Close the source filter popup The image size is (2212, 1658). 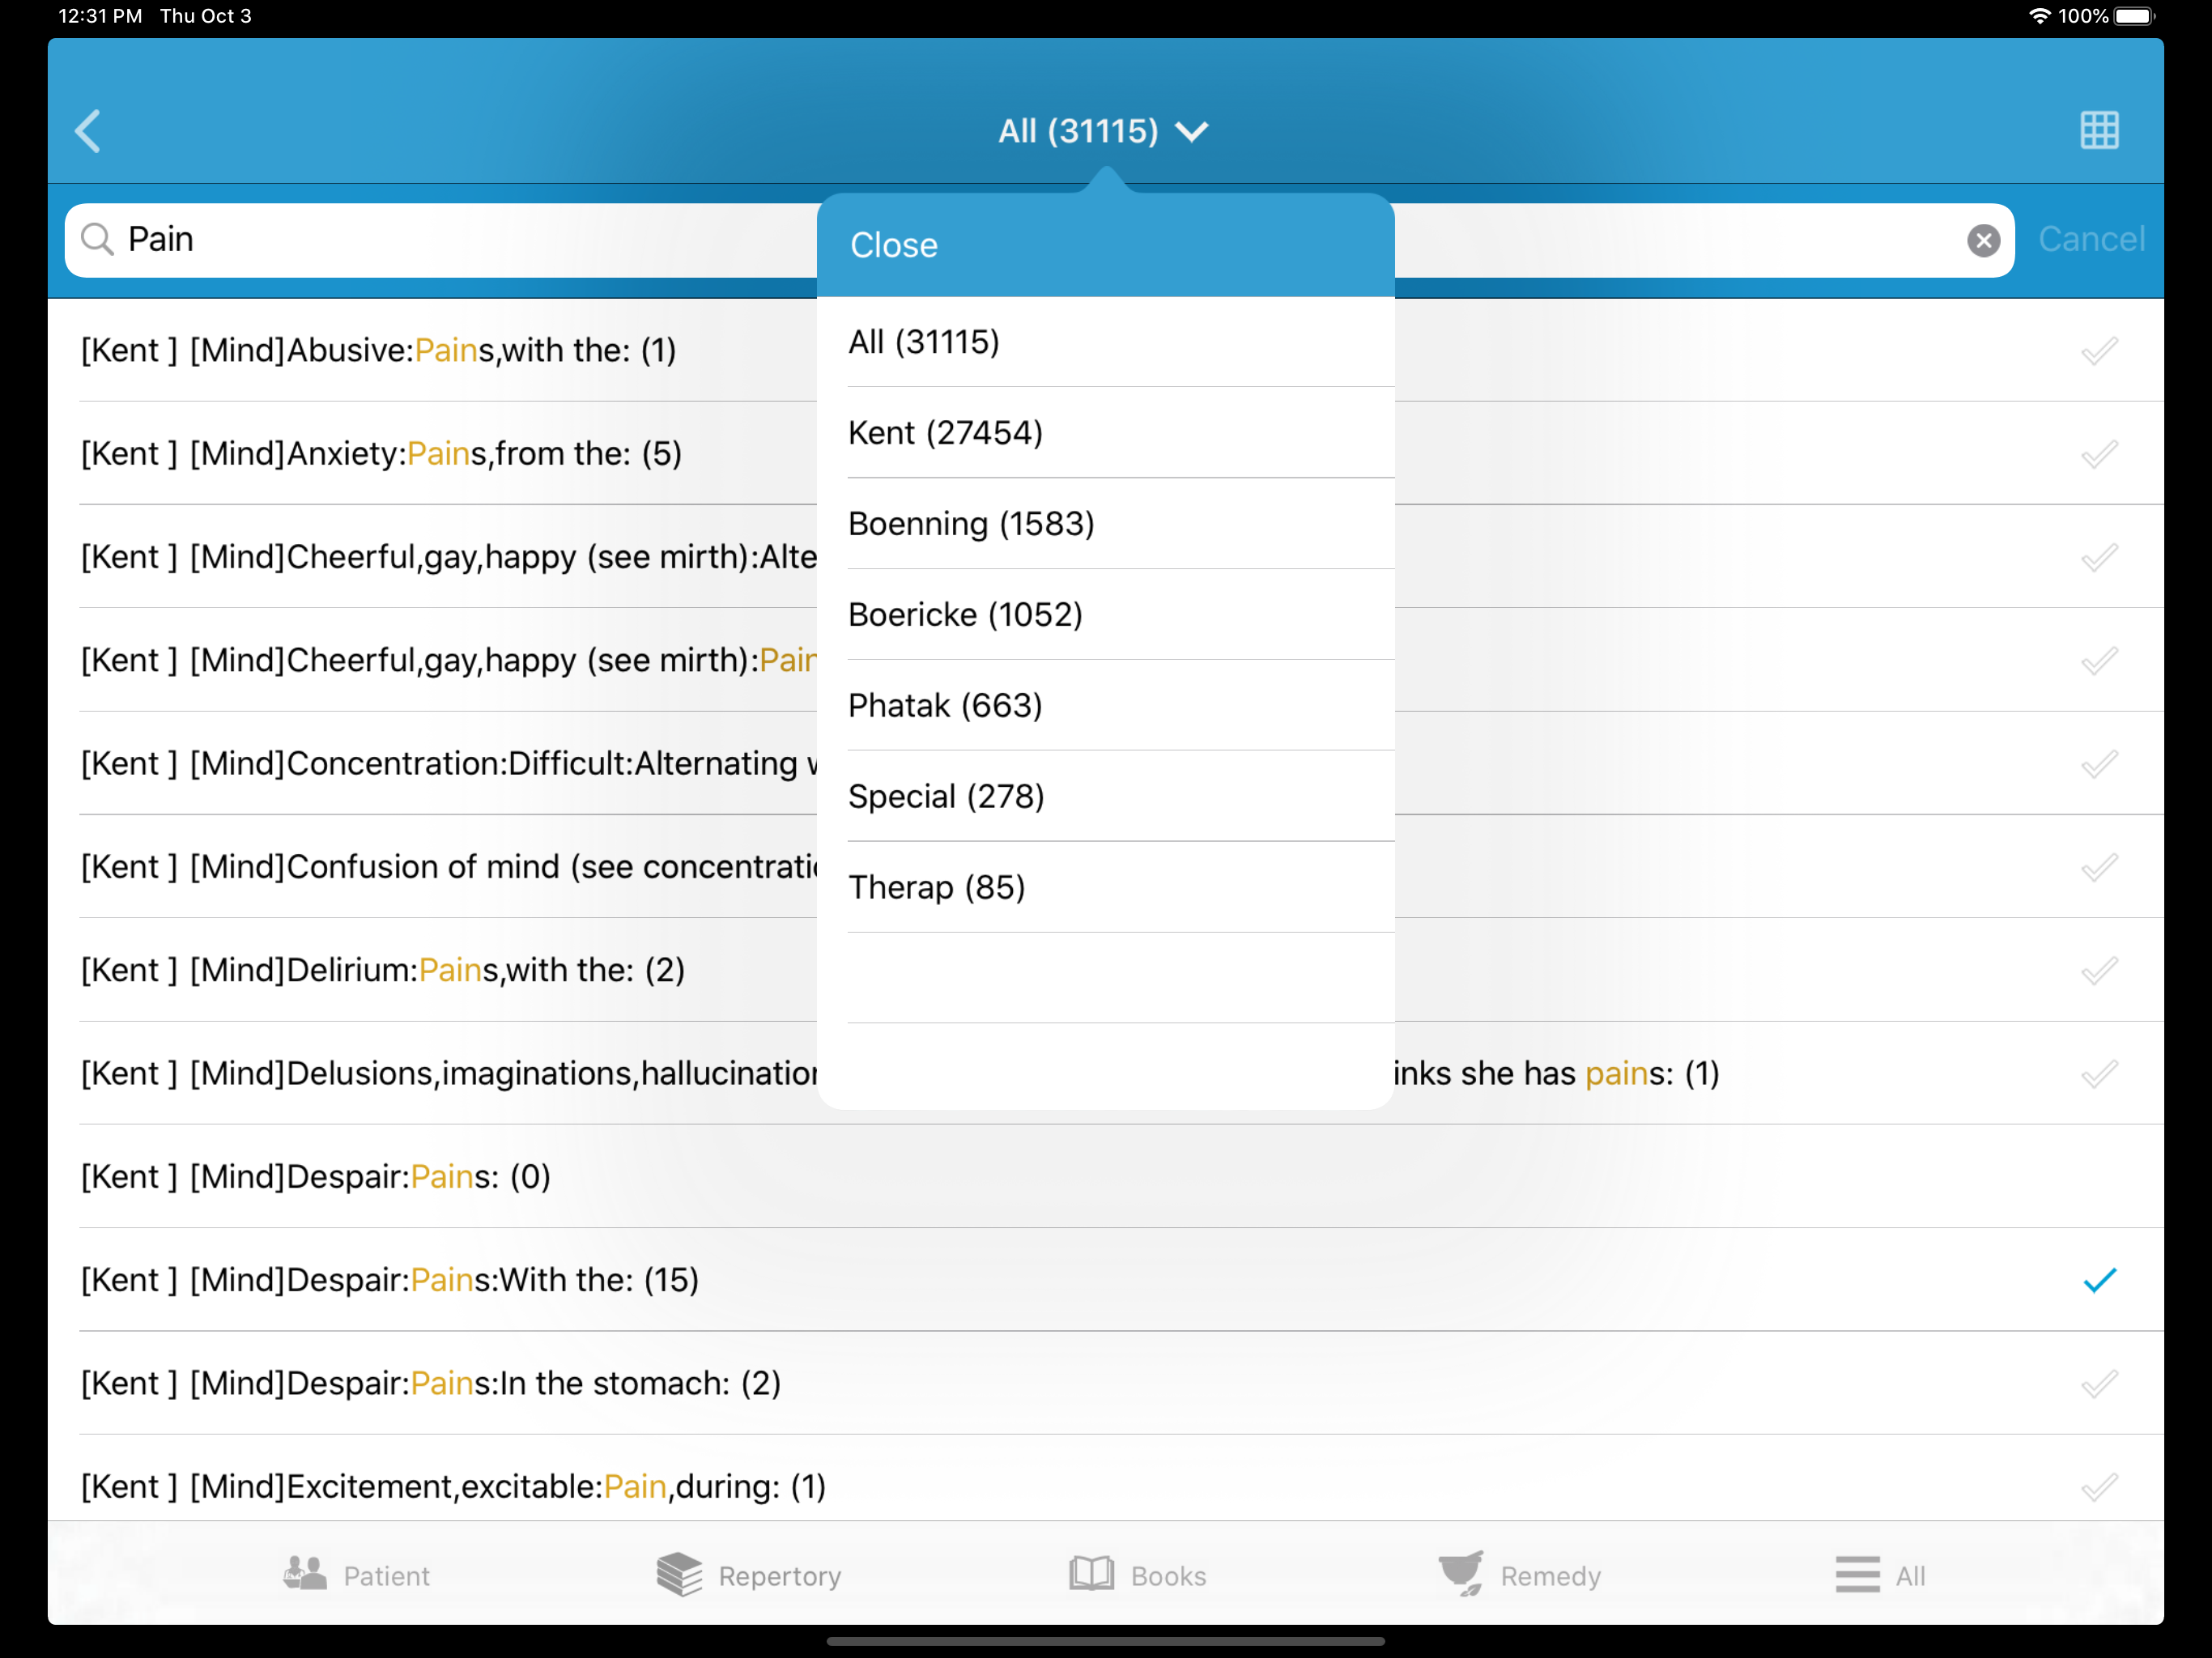point(894,245)
